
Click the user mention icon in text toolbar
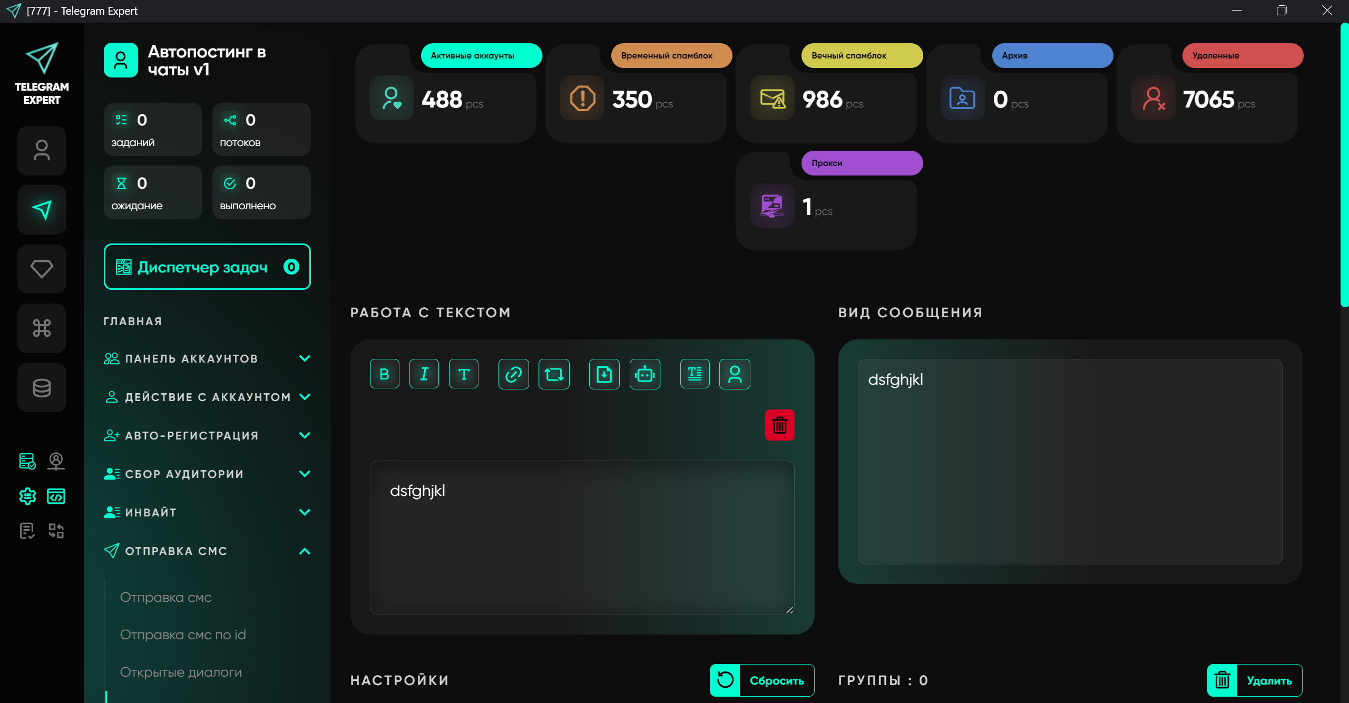click(x=735, y=374)
